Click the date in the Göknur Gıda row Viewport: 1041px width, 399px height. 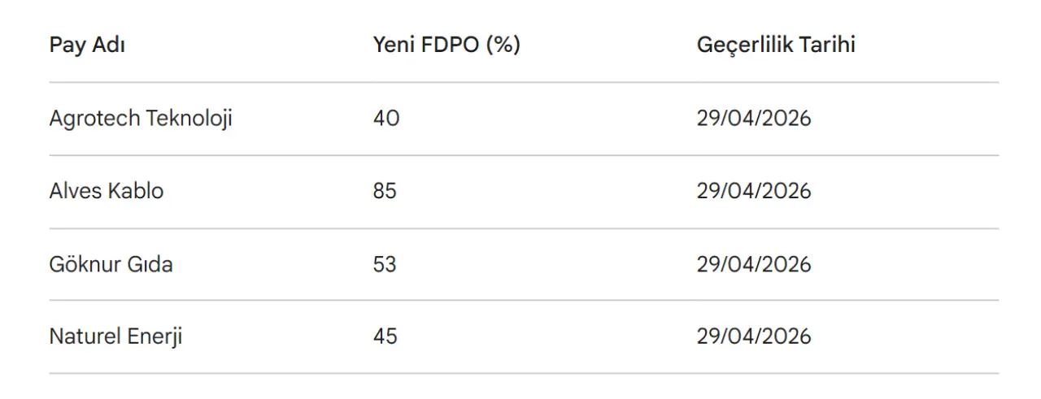pos(753,264)
